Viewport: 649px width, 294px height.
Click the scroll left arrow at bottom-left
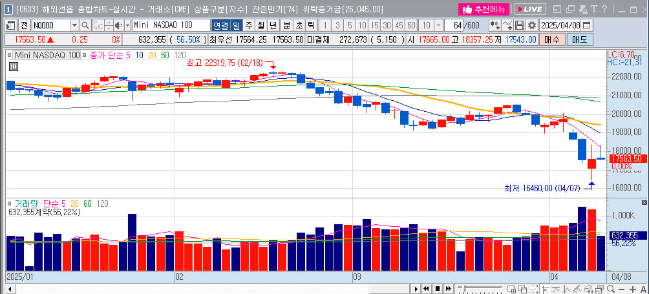(10, 289)
